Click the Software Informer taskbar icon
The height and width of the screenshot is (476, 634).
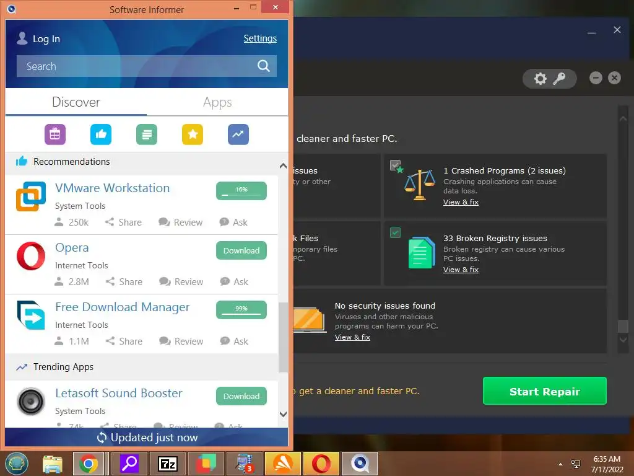(360, 464)
